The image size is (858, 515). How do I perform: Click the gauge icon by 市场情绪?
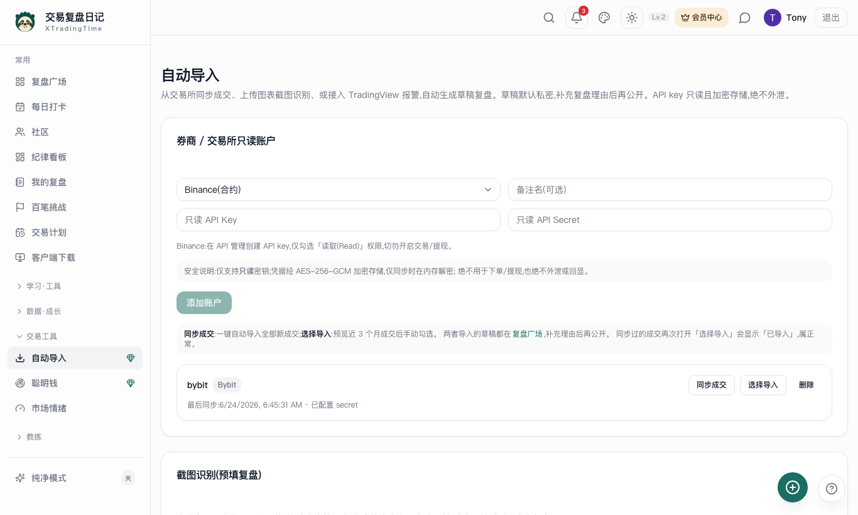(x=20, y=408)
